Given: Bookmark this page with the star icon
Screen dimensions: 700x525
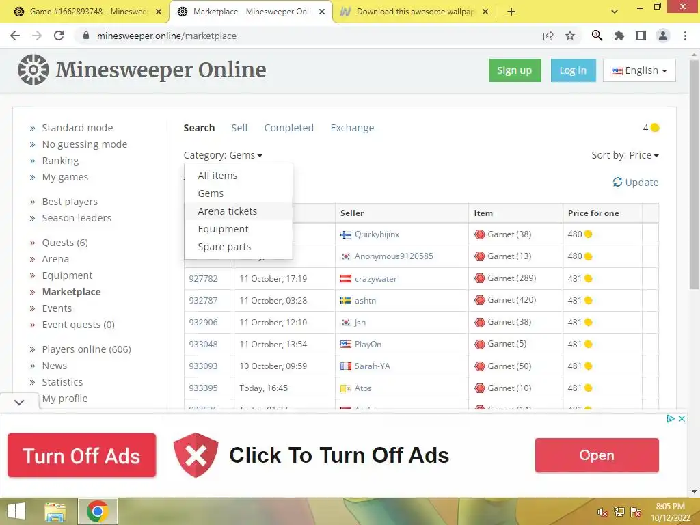Looking at the screenshot, I should click(x=570, y=36).
